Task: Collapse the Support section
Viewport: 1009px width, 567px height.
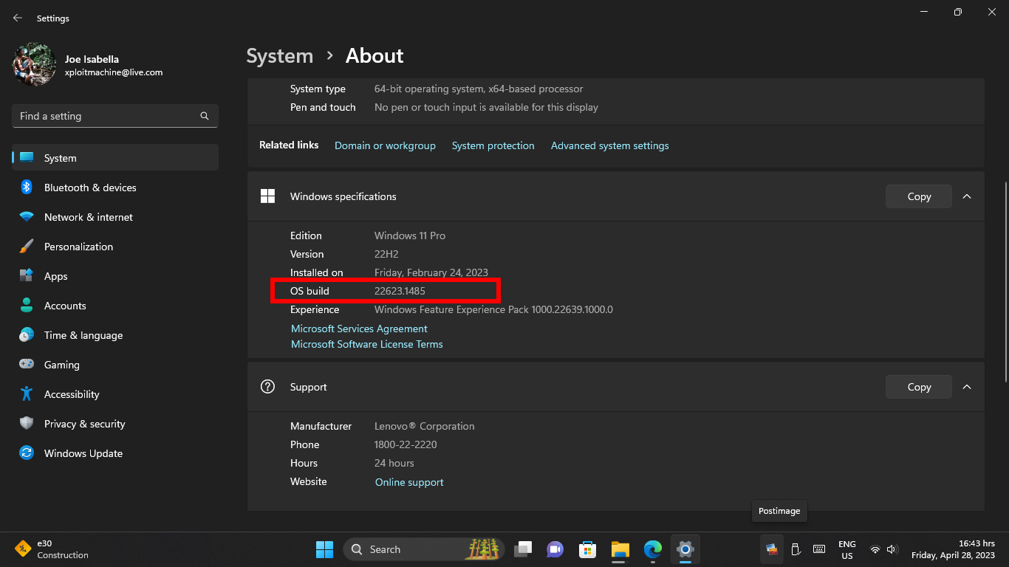Action: [x=967, y=387]
